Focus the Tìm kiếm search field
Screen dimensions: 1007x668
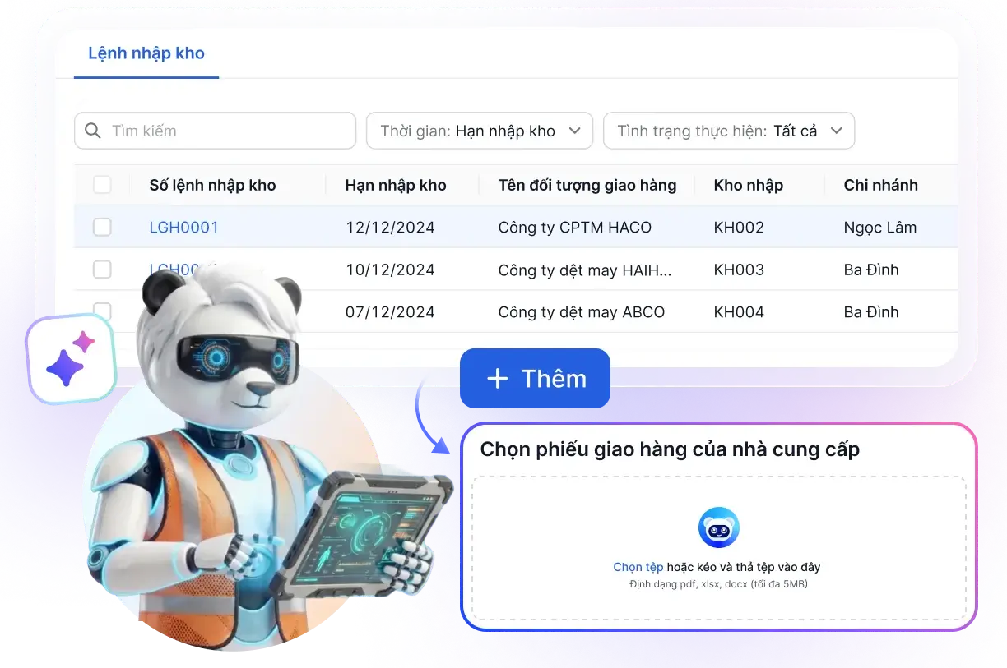(x=215, y=131)
